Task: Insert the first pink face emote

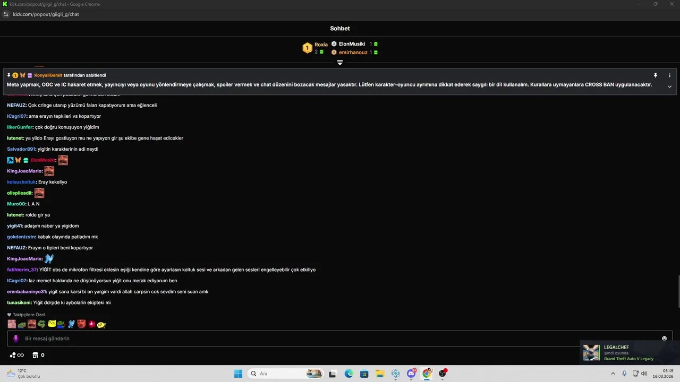Action: (12, 324)
